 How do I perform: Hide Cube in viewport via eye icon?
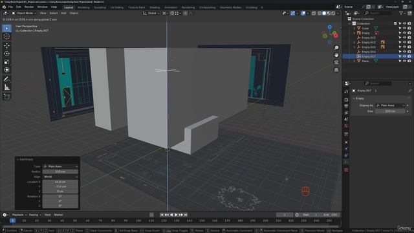click(x=404, y=28)
